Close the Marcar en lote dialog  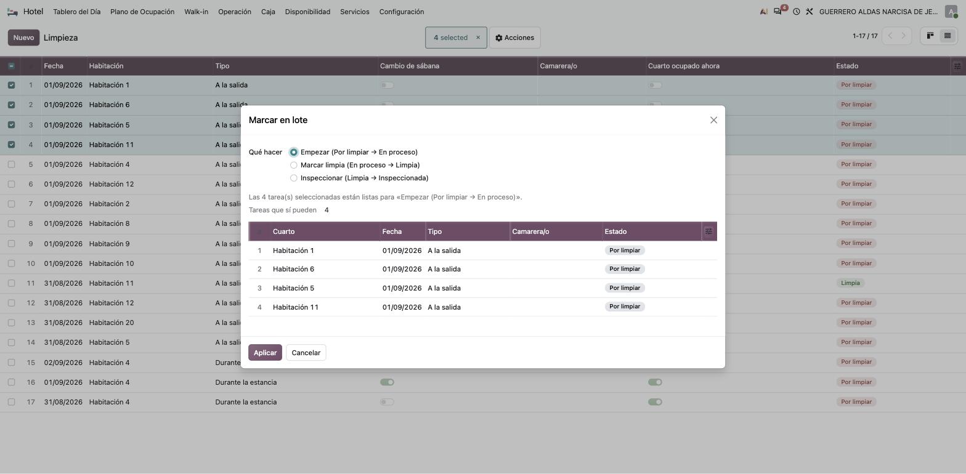(713, 120)
